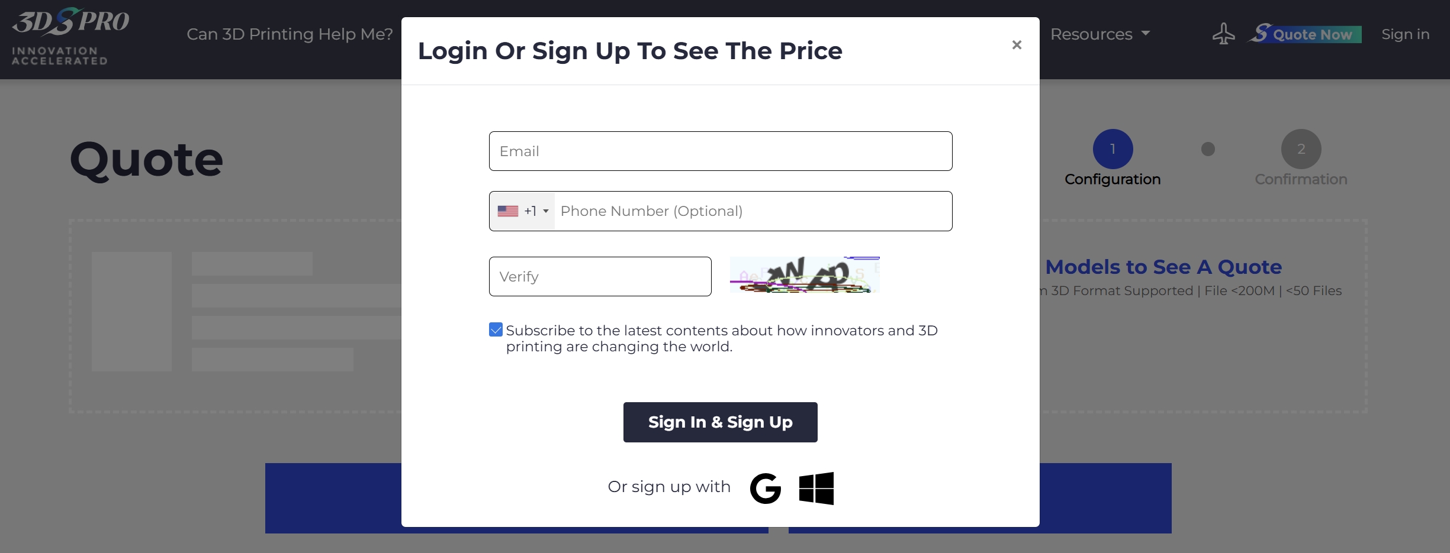Uncheck the subscribe to latest contents checkbox

pyautogui.click(x=495, y=329)
